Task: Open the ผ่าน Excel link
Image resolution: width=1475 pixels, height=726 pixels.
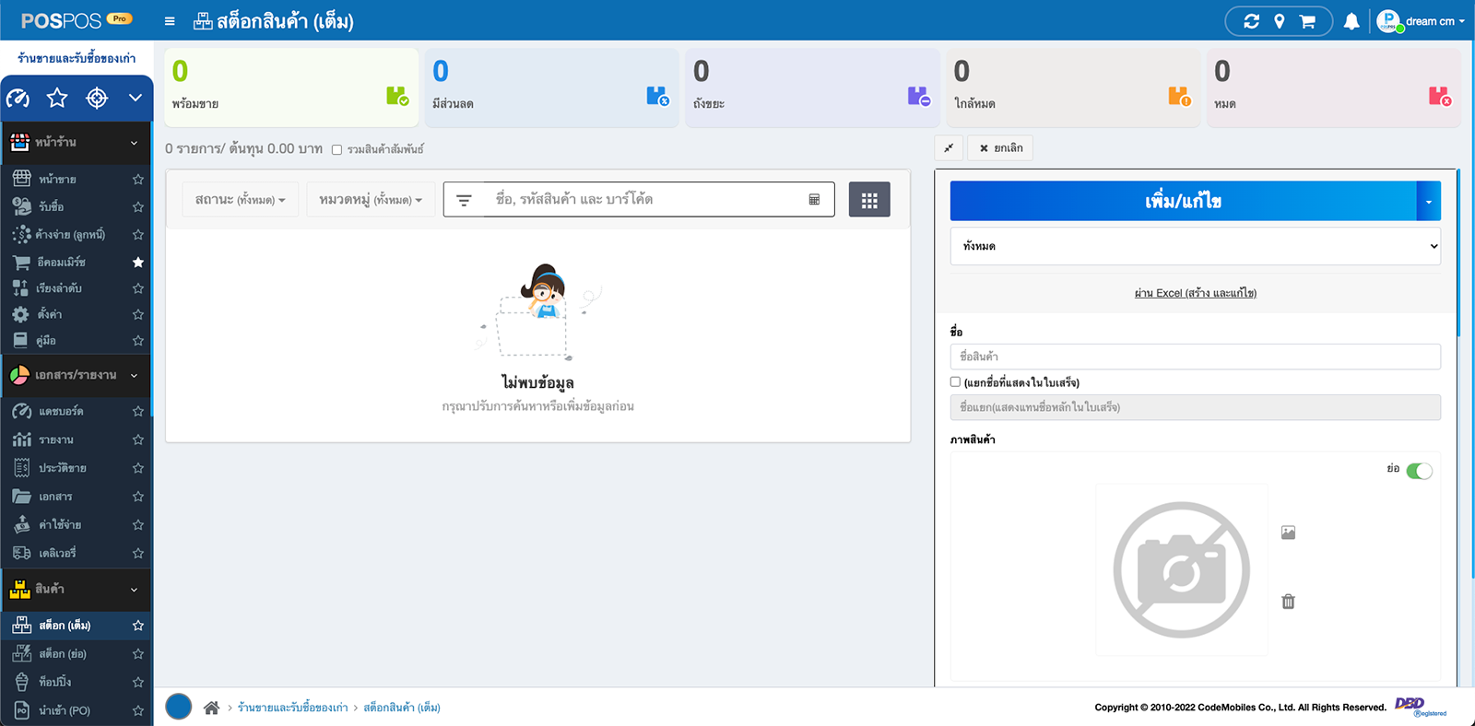Action: (1195, 293)
